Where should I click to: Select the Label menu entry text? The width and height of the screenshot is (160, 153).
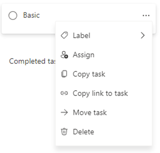(x=82, y=36)
